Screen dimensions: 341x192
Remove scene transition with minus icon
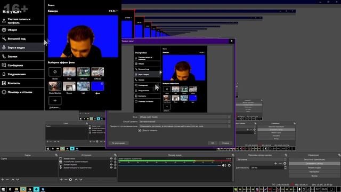280,164
